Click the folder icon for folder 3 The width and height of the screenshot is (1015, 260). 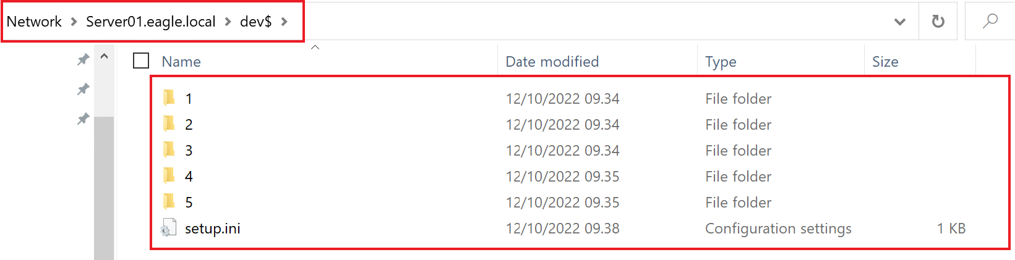pyautogui.click(x=169, y=150)
